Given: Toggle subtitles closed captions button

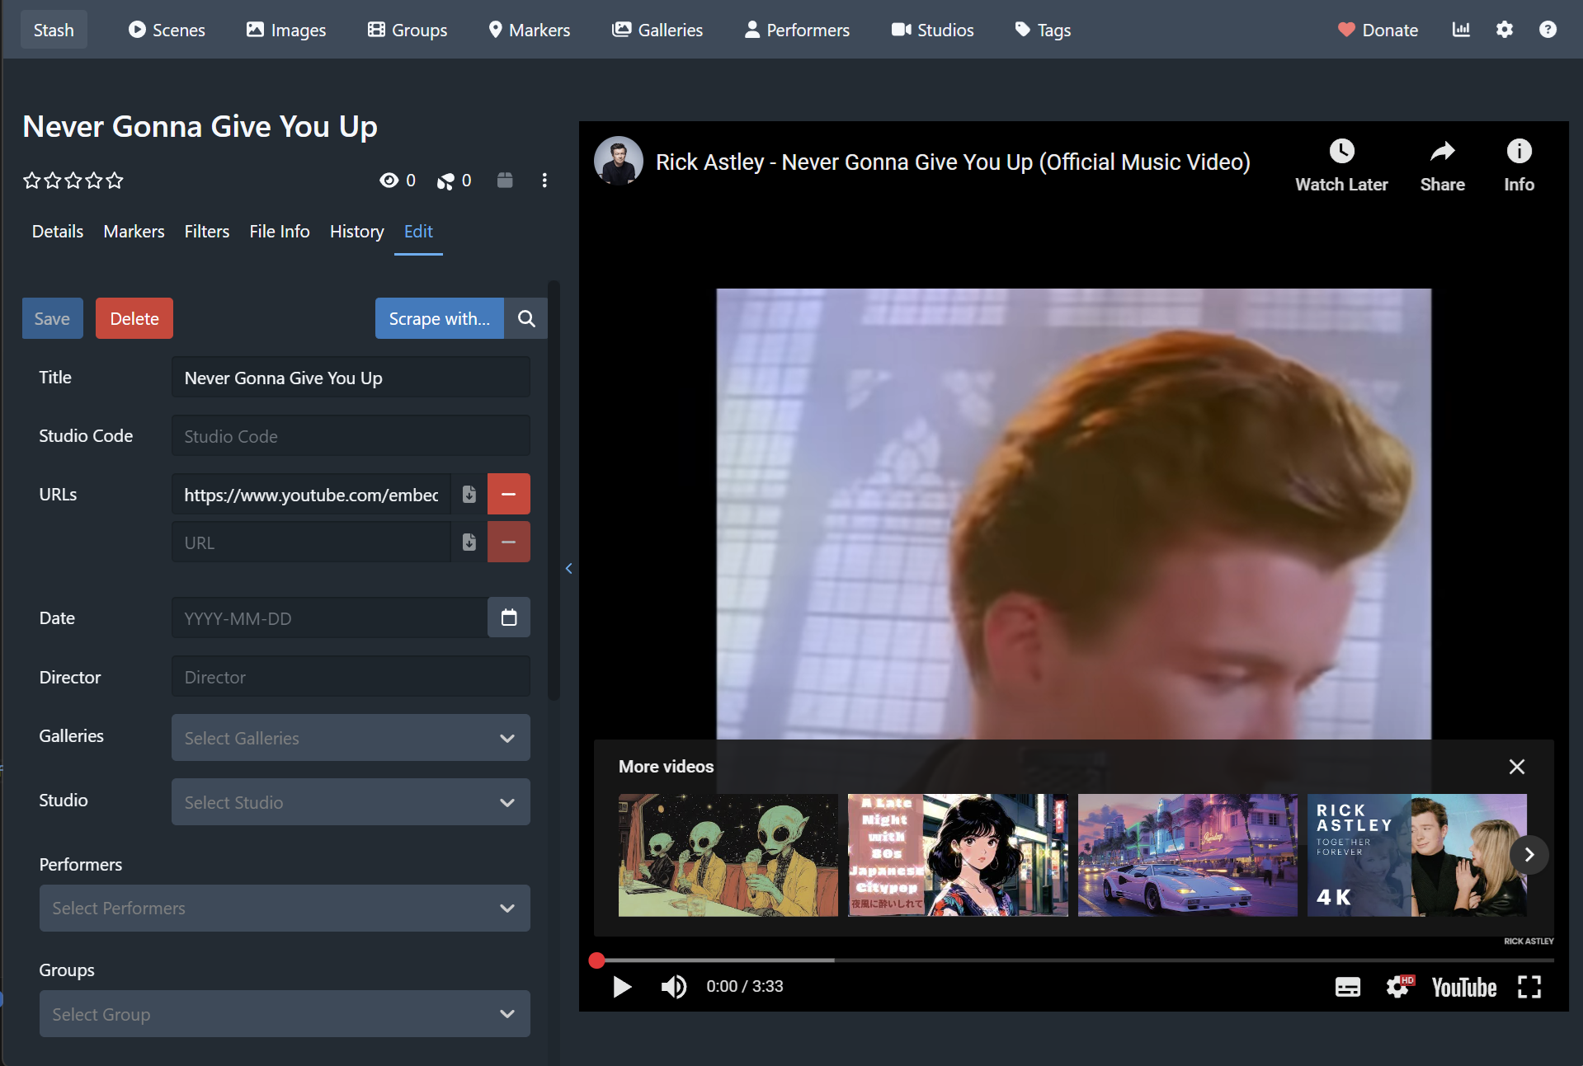Looking at the screenshot, I should 1348,987.
